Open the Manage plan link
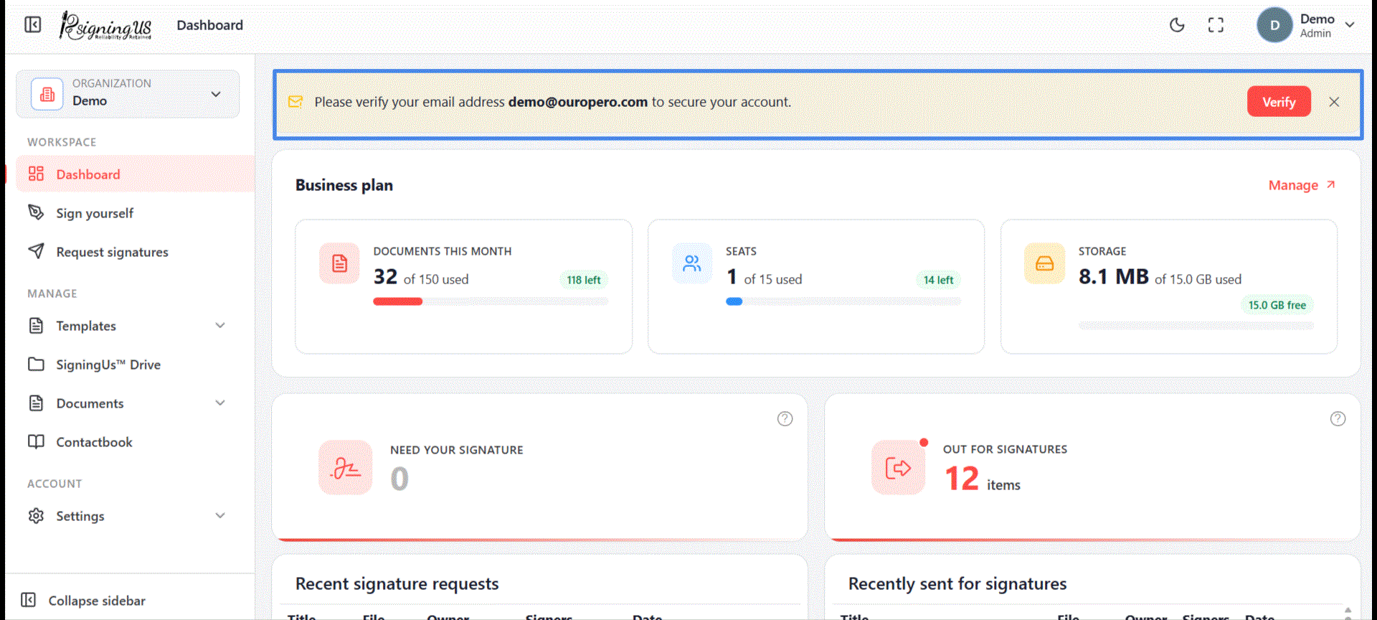 pos(1302,185)
